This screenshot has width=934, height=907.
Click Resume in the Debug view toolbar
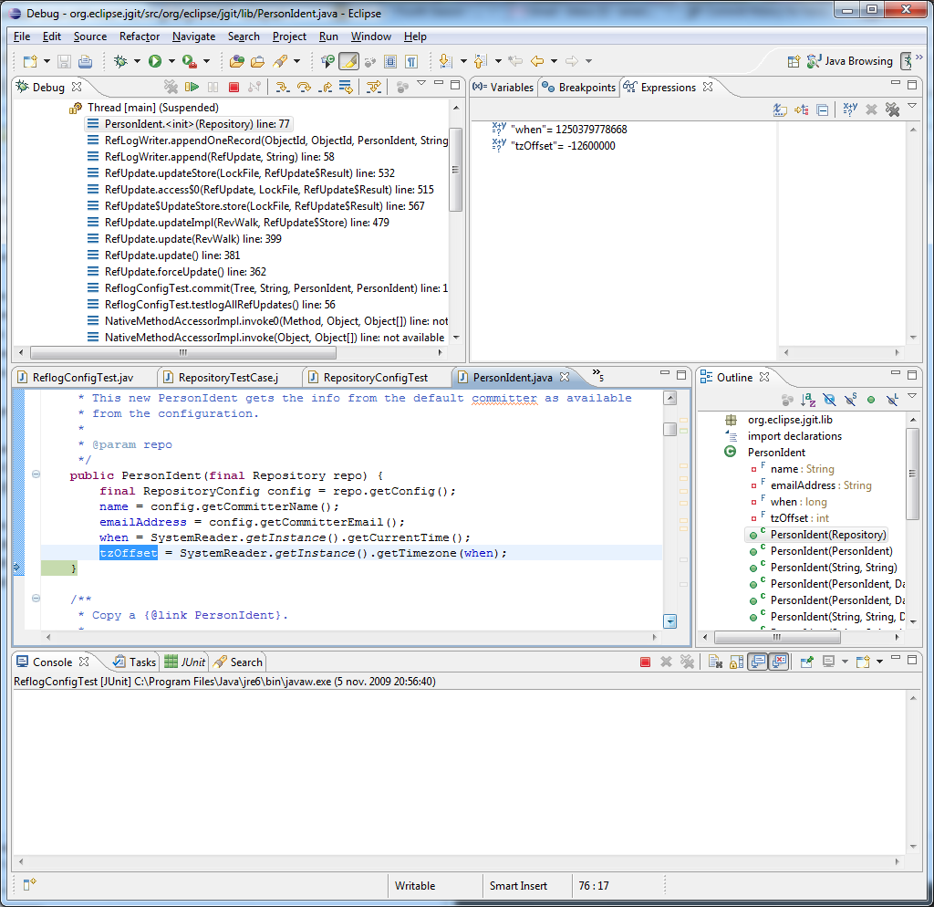(x=192, y=88)
